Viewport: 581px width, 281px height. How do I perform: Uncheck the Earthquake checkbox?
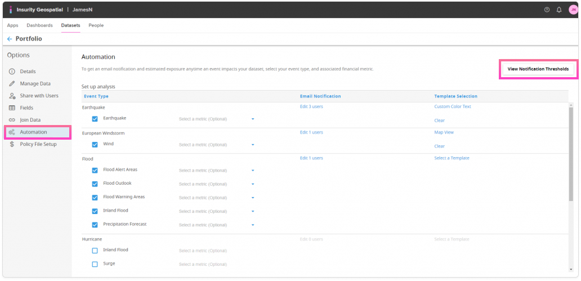(x=95, y=119)
